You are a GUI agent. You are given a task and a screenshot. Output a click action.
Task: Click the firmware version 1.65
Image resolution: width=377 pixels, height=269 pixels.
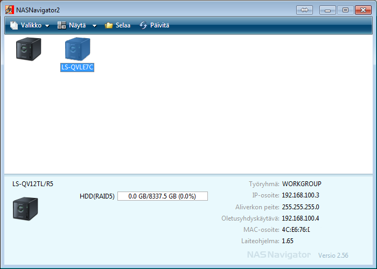[x=288, y=241]
